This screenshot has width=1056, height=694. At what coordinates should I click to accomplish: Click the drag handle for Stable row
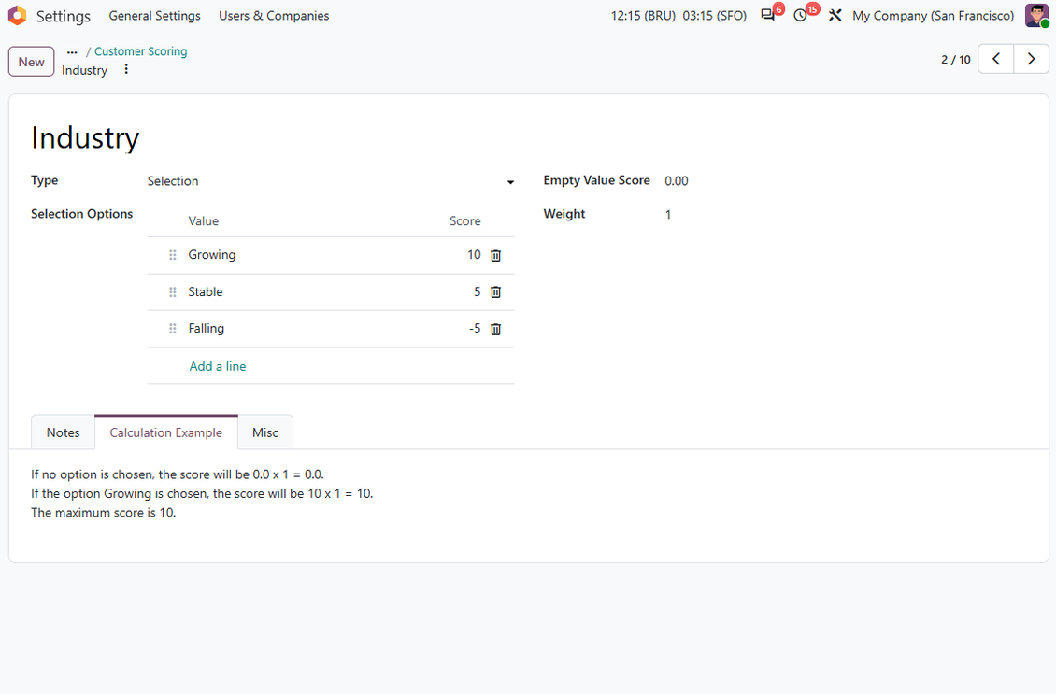coord(172,292)
